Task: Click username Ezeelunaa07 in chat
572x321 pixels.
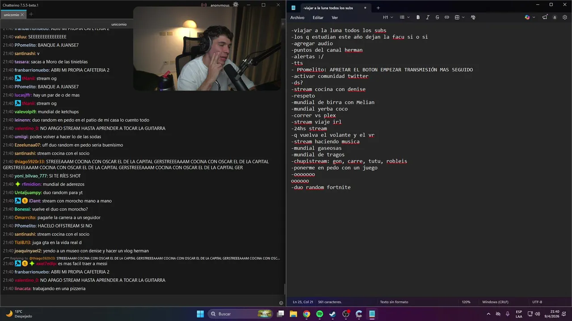Action: click(28, 145)
